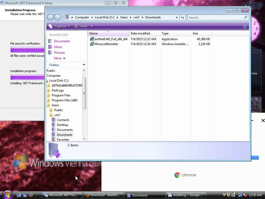Select Downloads in the folder tree
The height and width of the screenshot is (199, 265).
pos(64,134)
